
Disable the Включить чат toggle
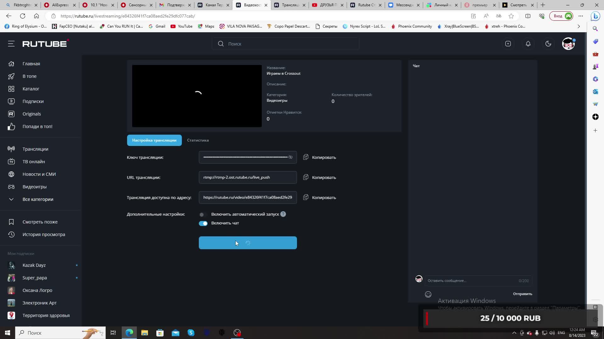point(203,223)
